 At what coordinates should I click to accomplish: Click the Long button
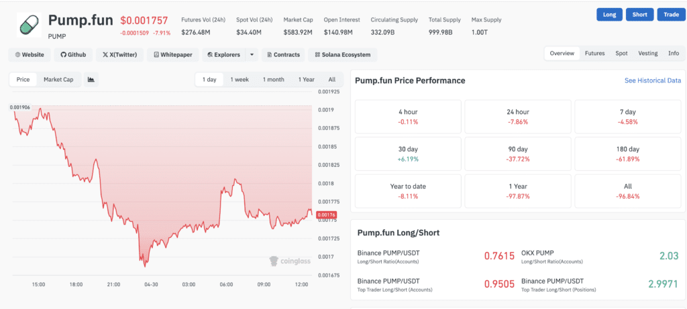(x=609, y=15)
